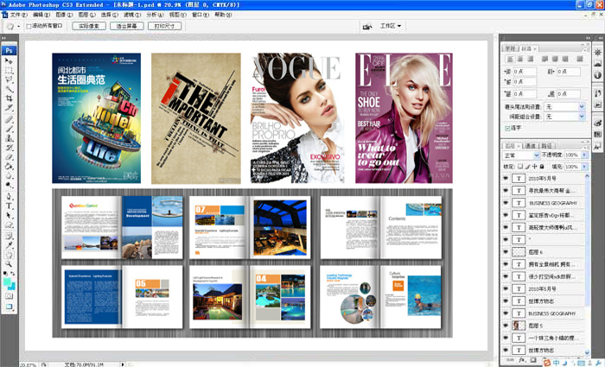Toggle Quick Mask mode icon

click(x=10, y=296)
